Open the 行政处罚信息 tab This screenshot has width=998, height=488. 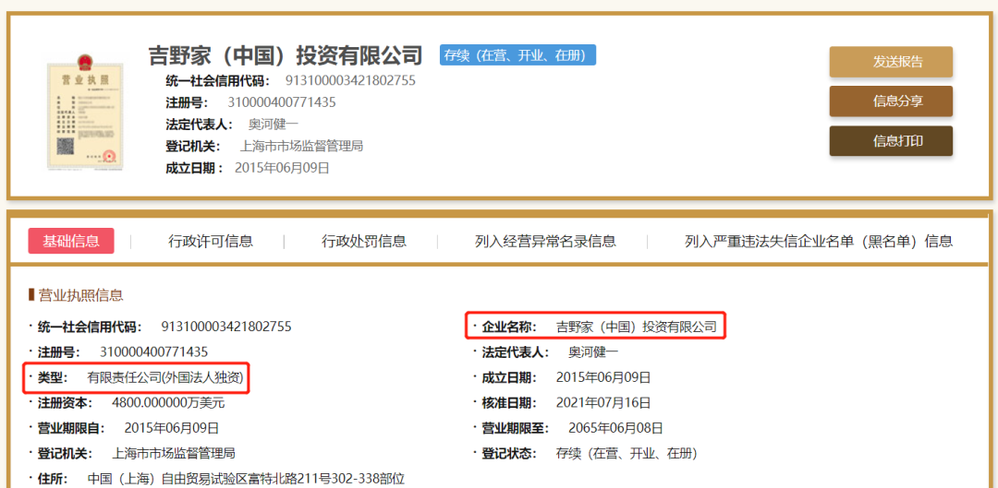tap(364, 241)
